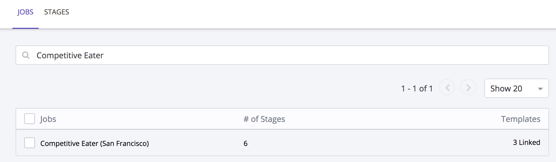Open the Show 20 page size dropdown

click(x=516, y=88)
